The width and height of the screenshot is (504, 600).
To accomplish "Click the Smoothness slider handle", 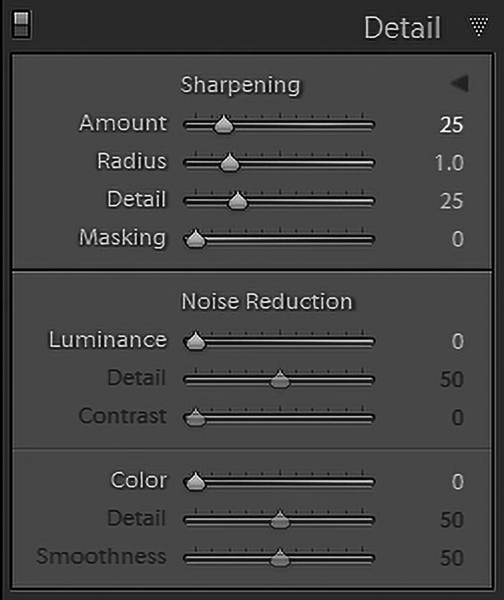I will point(280,558).
